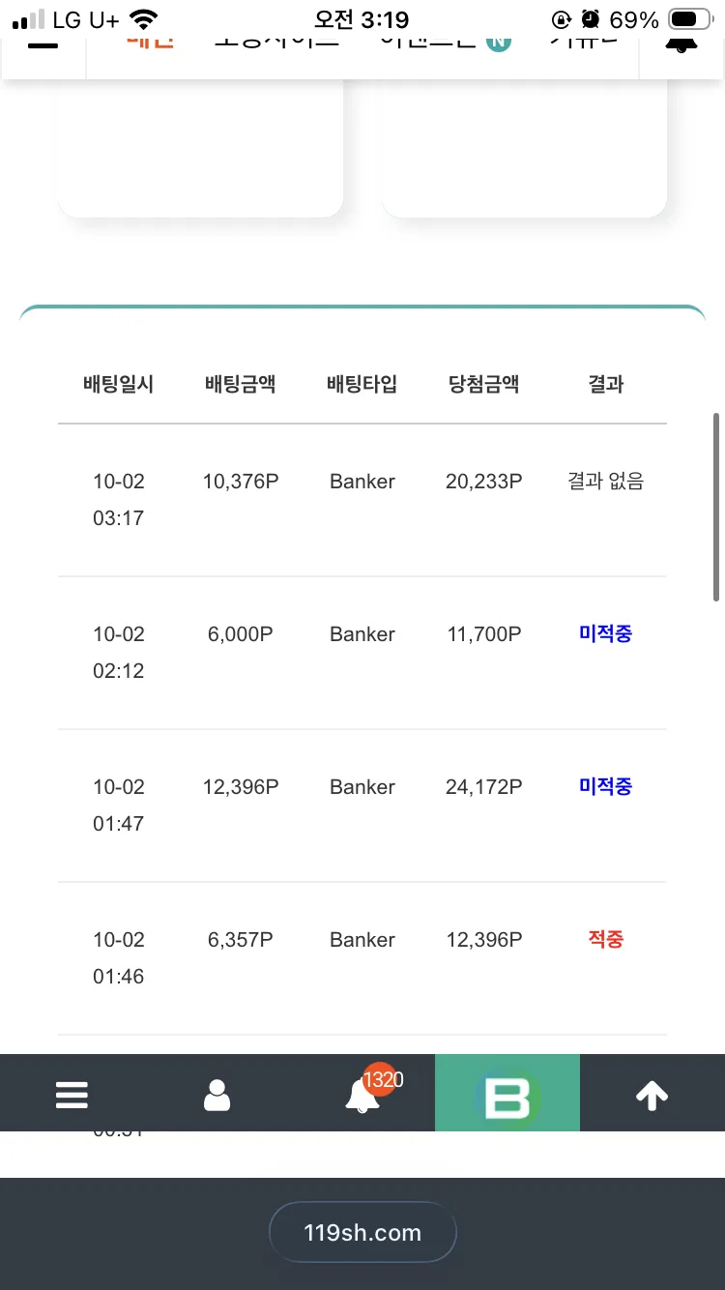The width and height of the screenshot is (725, 1290).
Task: Click the page scrollbar on right edge
Action: click(716, 508)
